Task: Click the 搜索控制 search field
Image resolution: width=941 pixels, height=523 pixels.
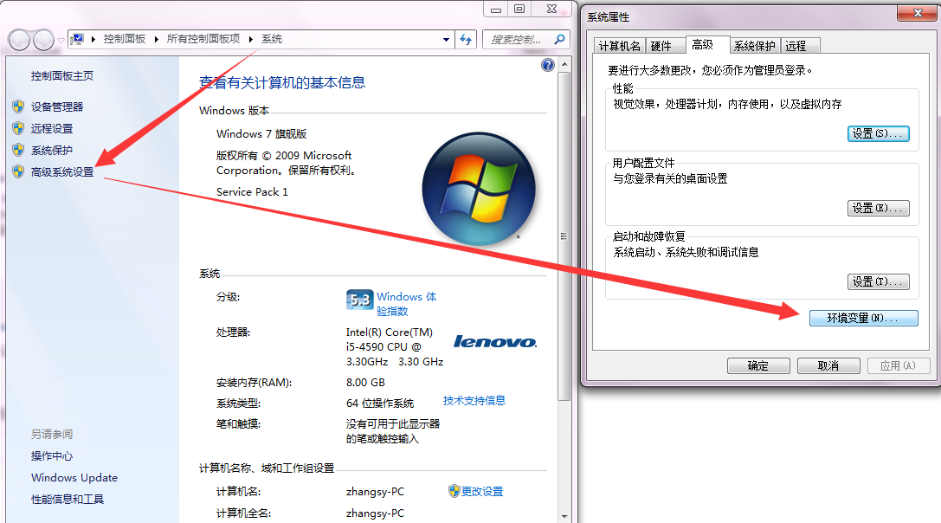Action: click(x=518, y=40)
